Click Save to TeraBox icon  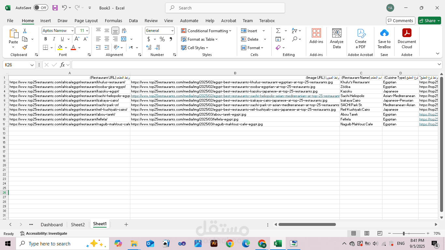pos(384,38)
